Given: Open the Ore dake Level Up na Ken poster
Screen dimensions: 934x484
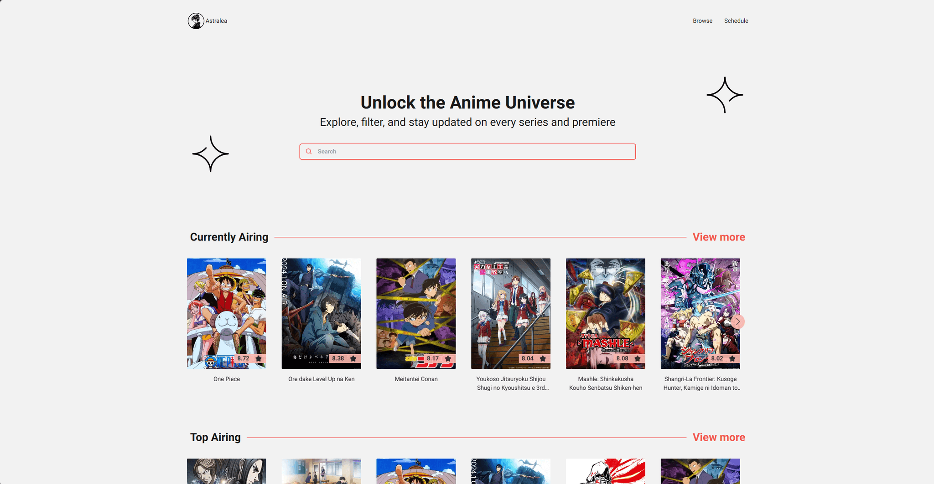Looking at the screenshot, I should point(322,314).
